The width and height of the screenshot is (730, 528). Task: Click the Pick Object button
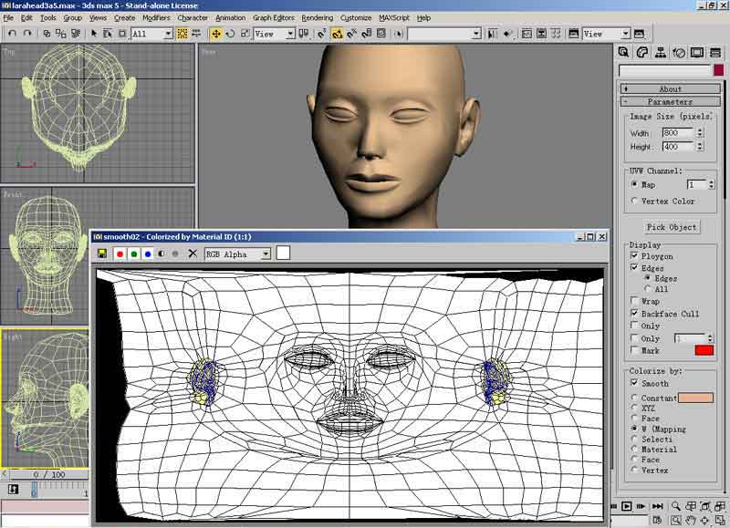672,227
